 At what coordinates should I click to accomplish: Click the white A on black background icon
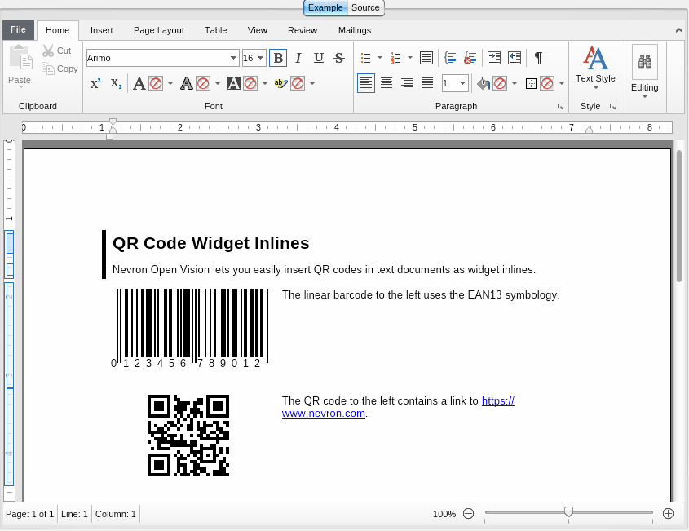click(x=233, y=83)
